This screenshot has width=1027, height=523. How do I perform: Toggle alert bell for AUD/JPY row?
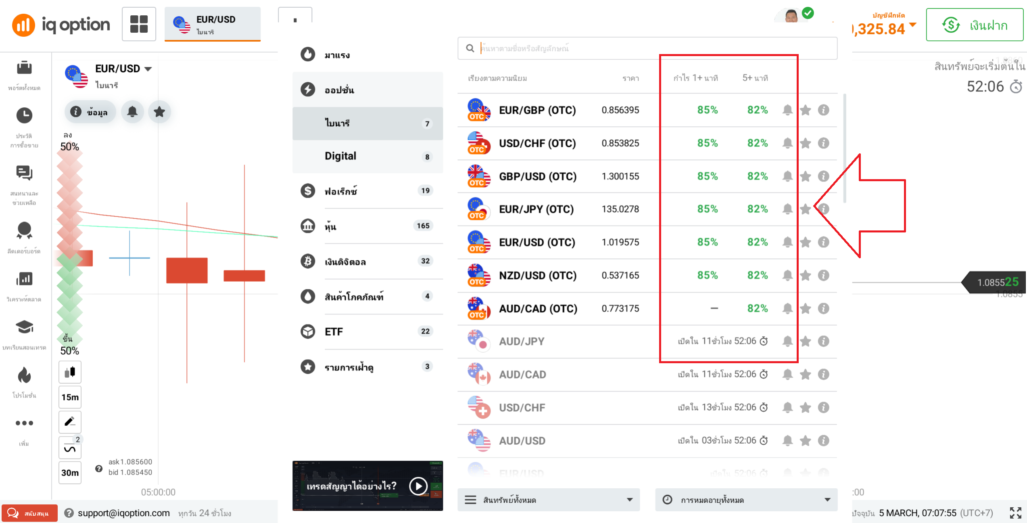coord(787,341)
